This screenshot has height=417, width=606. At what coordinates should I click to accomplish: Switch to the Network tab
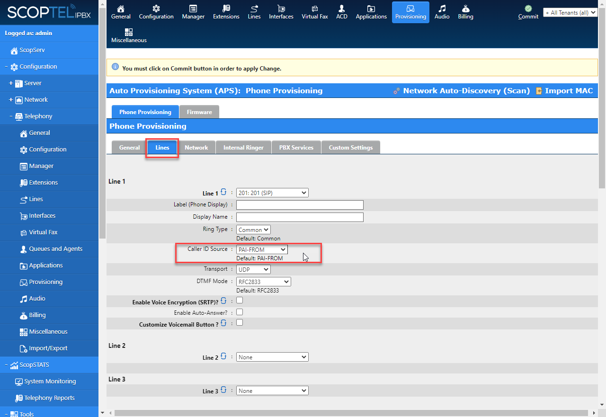pos(196,147)
